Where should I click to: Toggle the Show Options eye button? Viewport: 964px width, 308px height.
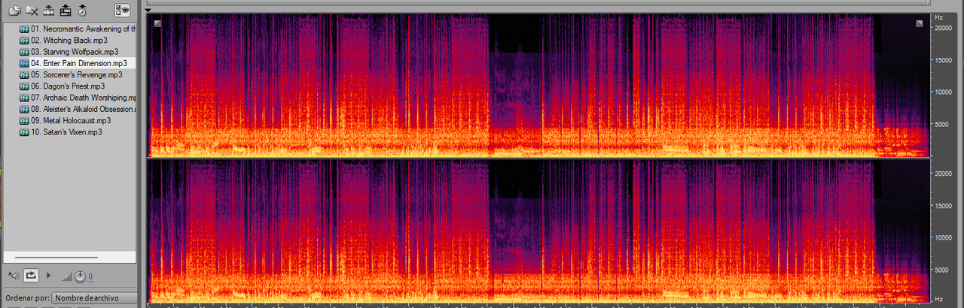point(122,10)
